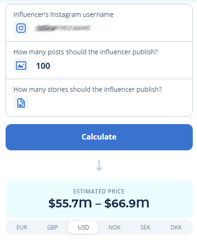Click the light blue estimated price panel
The height and width of the screenshot is (251, 197).
click(x=99, y=199)
